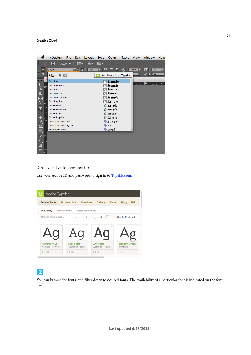Select the Gap tool

tap(41, 98)
